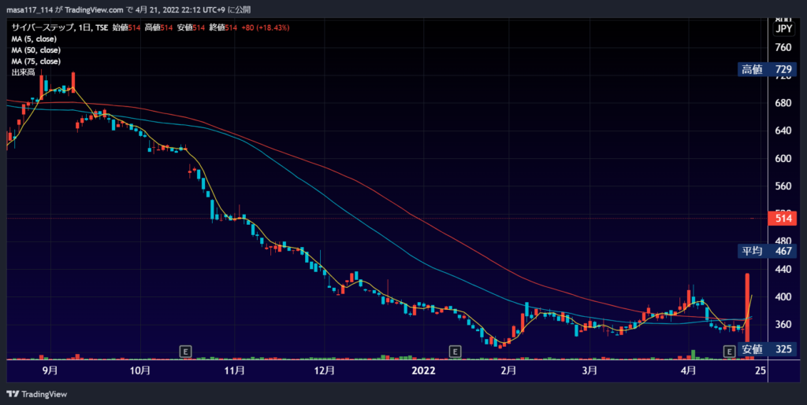Image resolution: width=807 pixels, height=405 pixels.
Task: Click the 680 price axis label
Action: coord(783,103)
